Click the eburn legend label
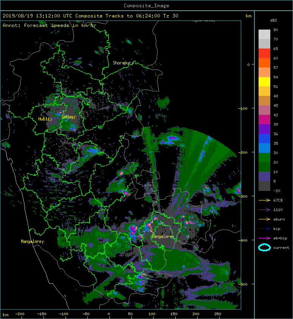The width and height of the screenshot is (293, 319). tap(279, 219)
